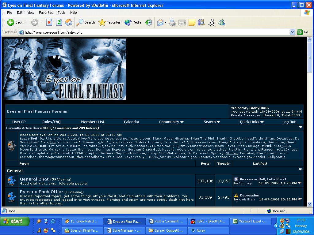This screenshot has height=235, width=314.
Task: Open the Tools menu
Action: tap(61, 12)
